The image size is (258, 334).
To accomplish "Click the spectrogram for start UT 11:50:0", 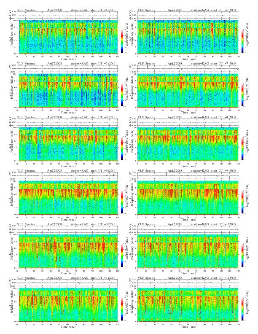I will click(188, 305).
